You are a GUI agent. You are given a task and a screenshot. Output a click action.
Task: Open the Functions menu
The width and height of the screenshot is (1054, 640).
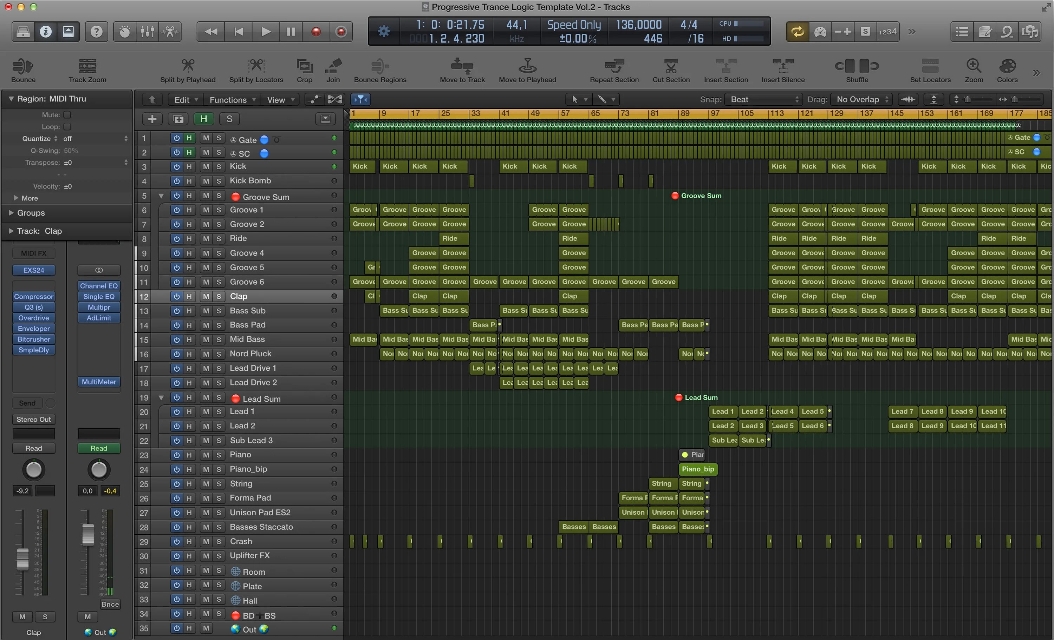pos(232,100)
